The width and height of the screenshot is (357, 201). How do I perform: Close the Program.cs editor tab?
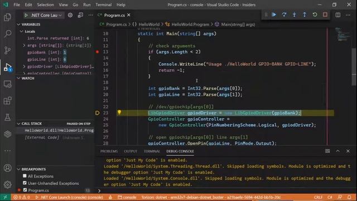point(129,15)
